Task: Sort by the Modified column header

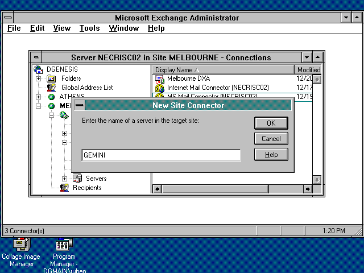Action: [x=308, y=69]
